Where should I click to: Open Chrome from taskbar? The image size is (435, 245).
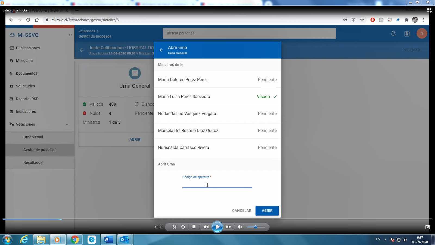(74, 240)
